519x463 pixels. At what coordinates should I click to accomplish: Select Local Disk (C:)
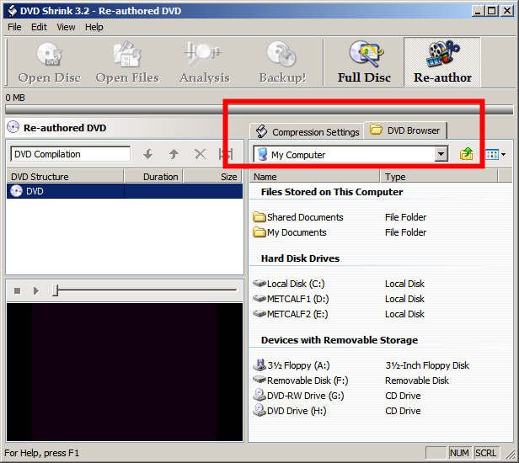point(289,284)
